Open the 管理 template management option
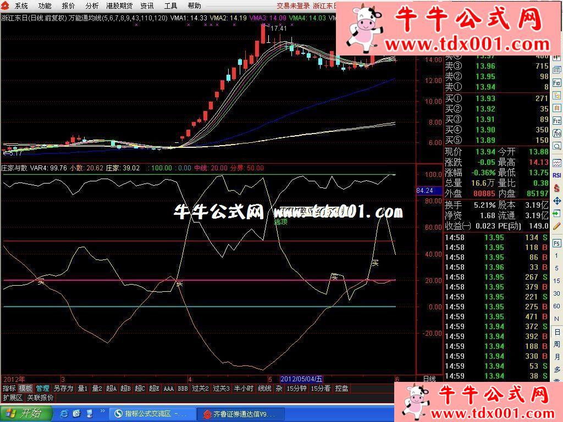This screenshot has width=563, height=422. click(x=42, y=388)
